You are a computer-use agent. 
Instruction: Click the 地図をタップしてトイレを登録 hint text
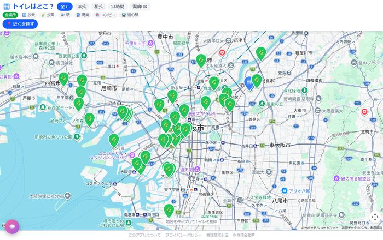click(191, 221)
